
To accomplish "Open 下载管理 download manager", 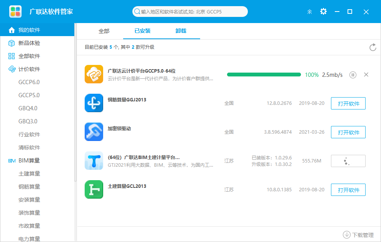I will tap(358, 235).
